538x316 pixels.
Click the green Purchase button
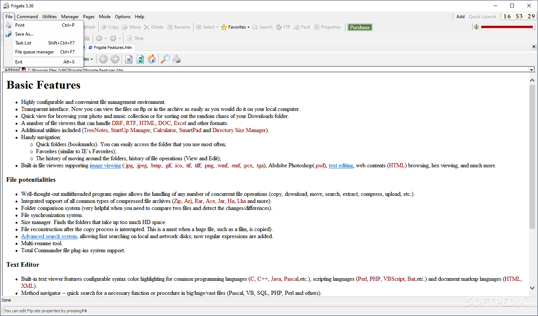(360, 27)
